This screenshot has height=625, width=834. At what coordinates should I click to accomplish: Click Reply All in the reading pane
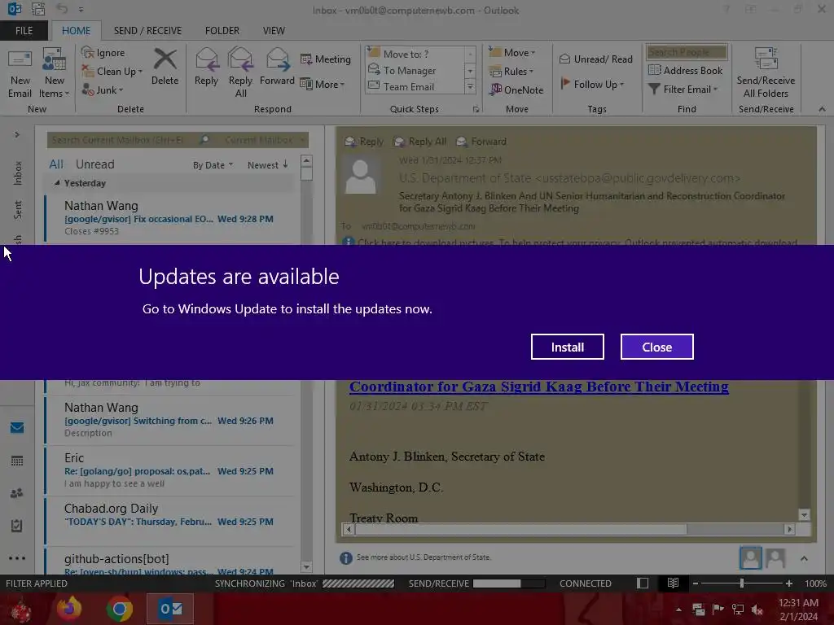click(419, 142)
